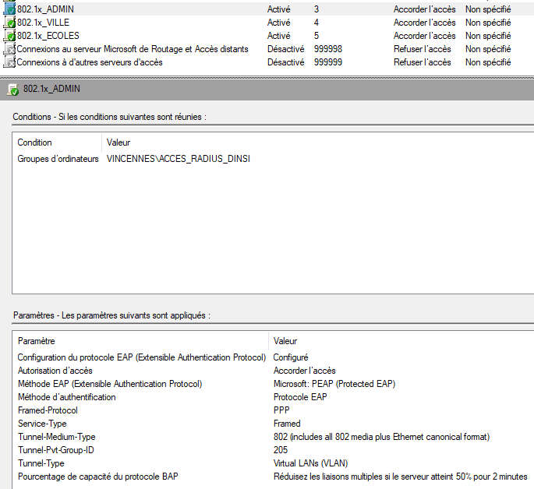This screenshot has height=489, width=534.
Task: Select the 802.1x_ECOLES policy name
Action: click(x=48, y=36)
